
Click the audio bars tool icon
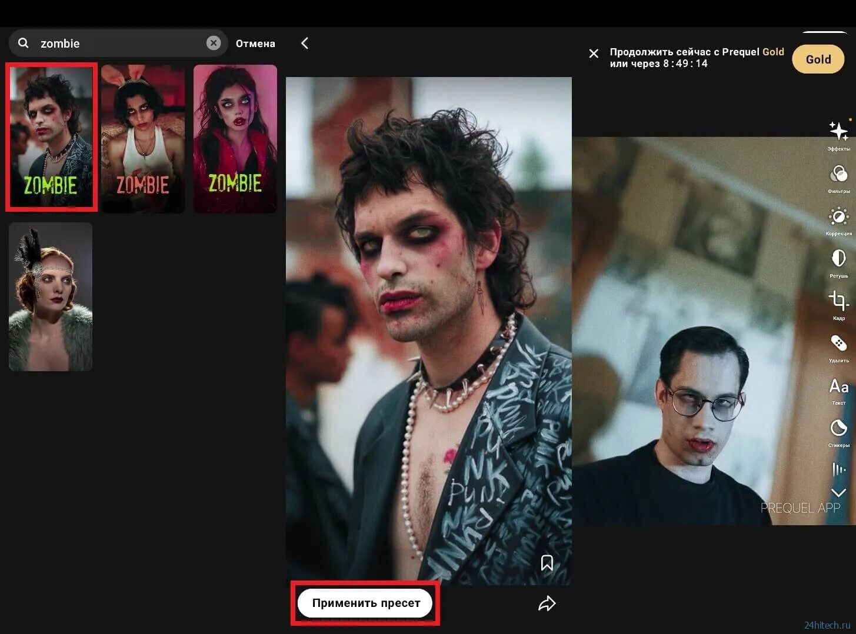pyautogui.click(x=838, y=469)
